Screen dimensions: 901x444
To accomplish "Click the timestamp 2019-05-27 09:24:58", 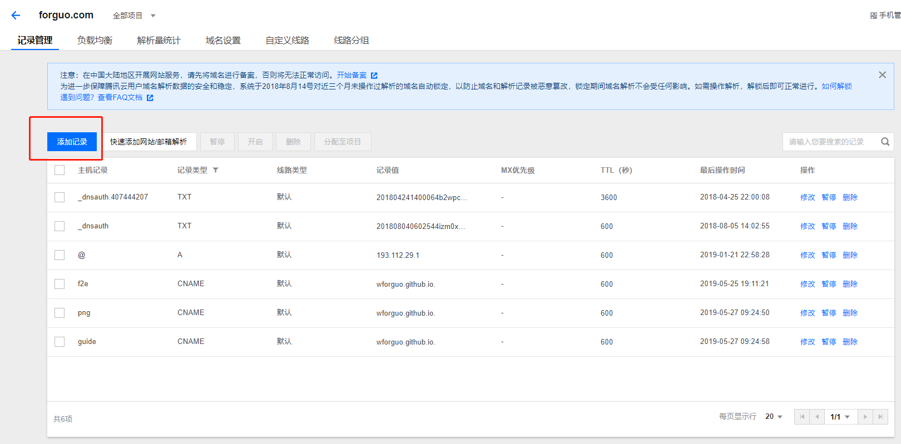I will tap(735, 342).
